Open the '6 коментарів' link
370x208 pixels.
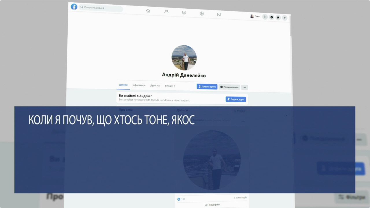240,198
